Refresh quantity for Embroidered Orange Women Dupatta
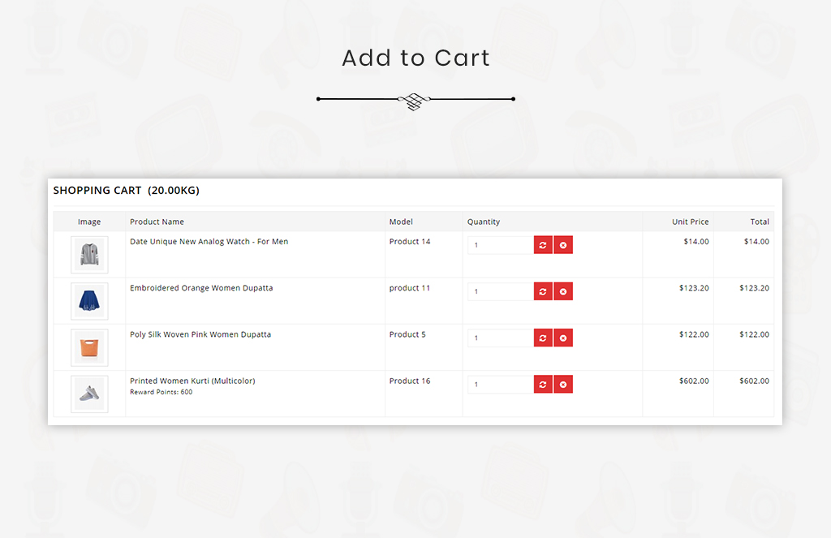 tap(543, 291)
